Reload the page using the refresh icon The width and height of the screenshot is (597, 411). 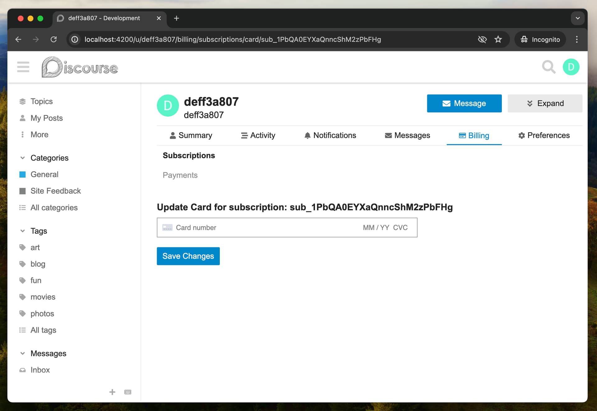tap(53, 40)
